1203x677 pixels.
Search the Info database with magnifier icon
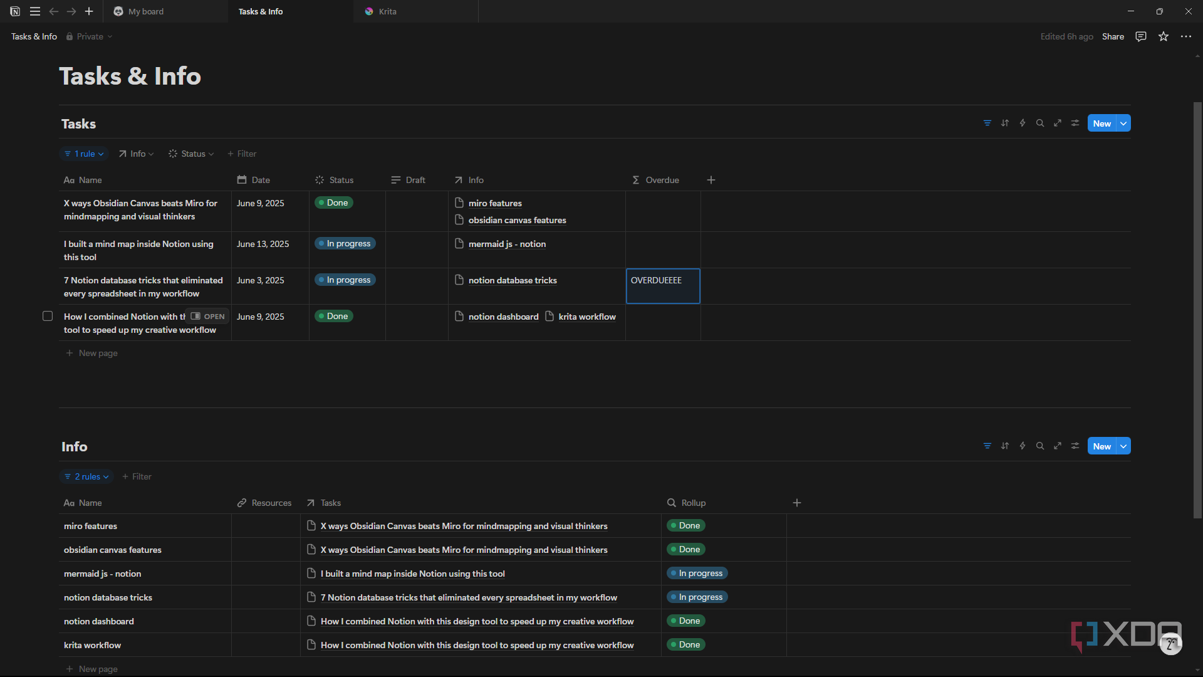tap(1040, 446)
